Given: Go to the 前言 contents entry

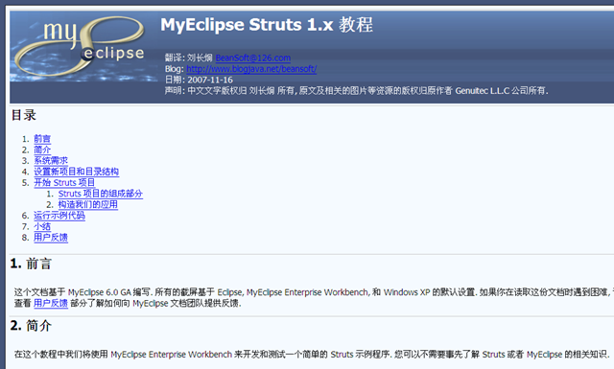Looking at the screenshot, I should (x=42, y=139).
